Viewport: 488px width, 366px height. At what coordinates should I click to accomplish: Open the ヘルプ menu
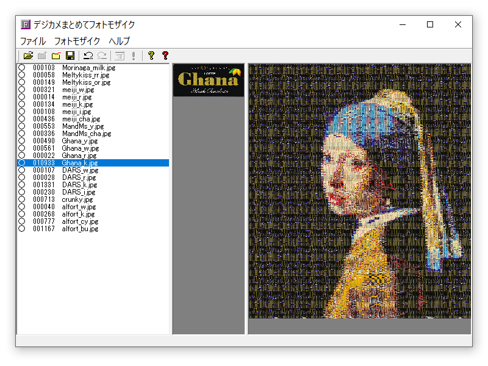(x=119, y=41)
